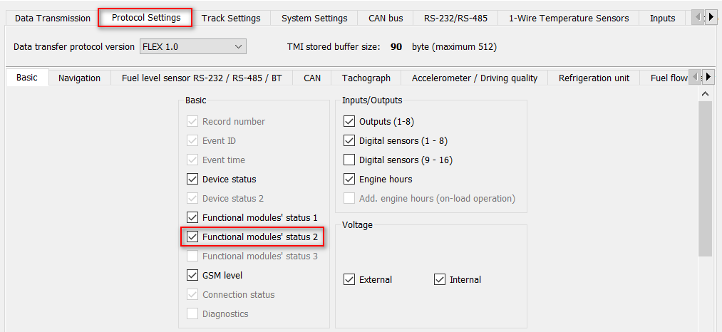The width and height of the screenshot is (722, 332).
Task: Uncheck Outputs (1-8) checkbox
Action: tap(349, 122)
